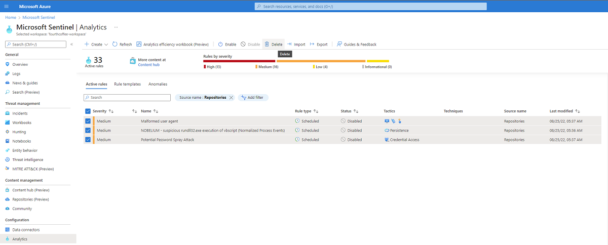This screenshot has height=245, width=608.
Task: Click Enable in the toolbar
Action: (227, 45)
